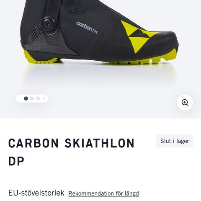Screen dimensions: 201x201
Task: Click the 'carbon sk' print on boot
Action: click(x=87, y=28)
